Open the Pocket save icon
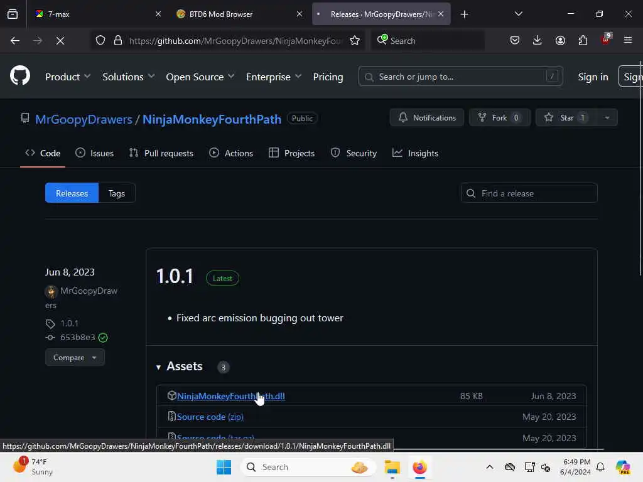Viewport: 643px width, 482px height. coord(515,40)
